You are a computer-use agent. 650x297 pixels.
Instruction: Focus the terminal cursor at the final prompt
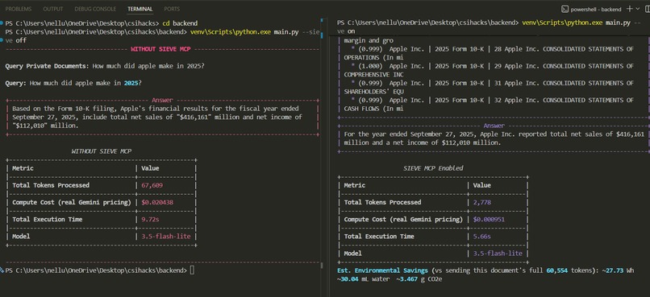point(192,270)
